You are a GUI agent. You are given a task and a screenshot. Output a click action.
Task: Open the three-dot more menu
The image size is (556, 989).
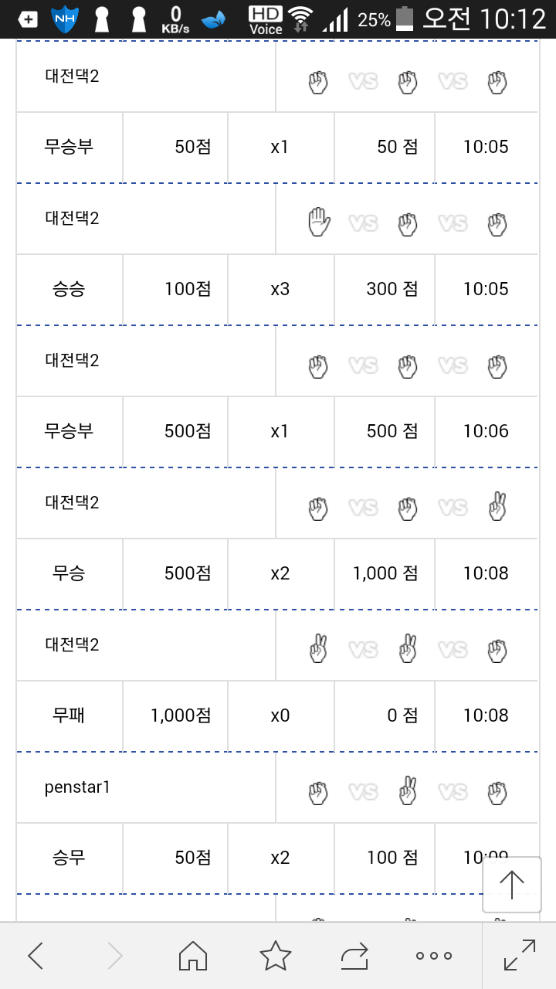[x=433, y=956]
